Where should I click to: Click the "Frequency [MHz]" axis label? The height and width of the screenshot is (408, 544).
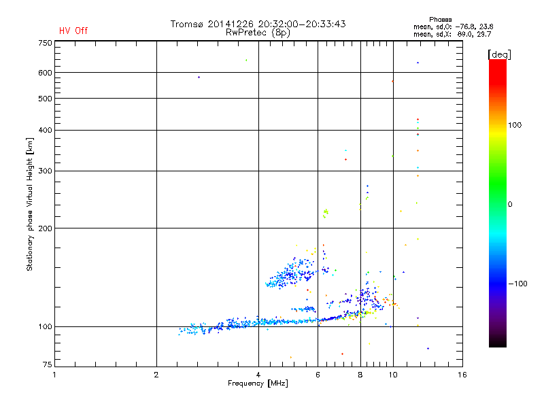(258, 384)
